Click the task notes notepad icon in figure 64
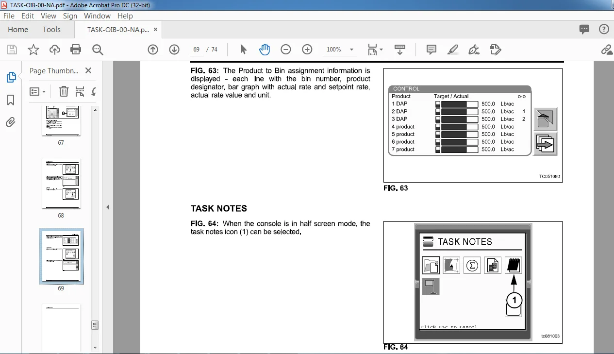Image resolution: width=614 pixels, height=354 pixels. click(x=513, y=265)
